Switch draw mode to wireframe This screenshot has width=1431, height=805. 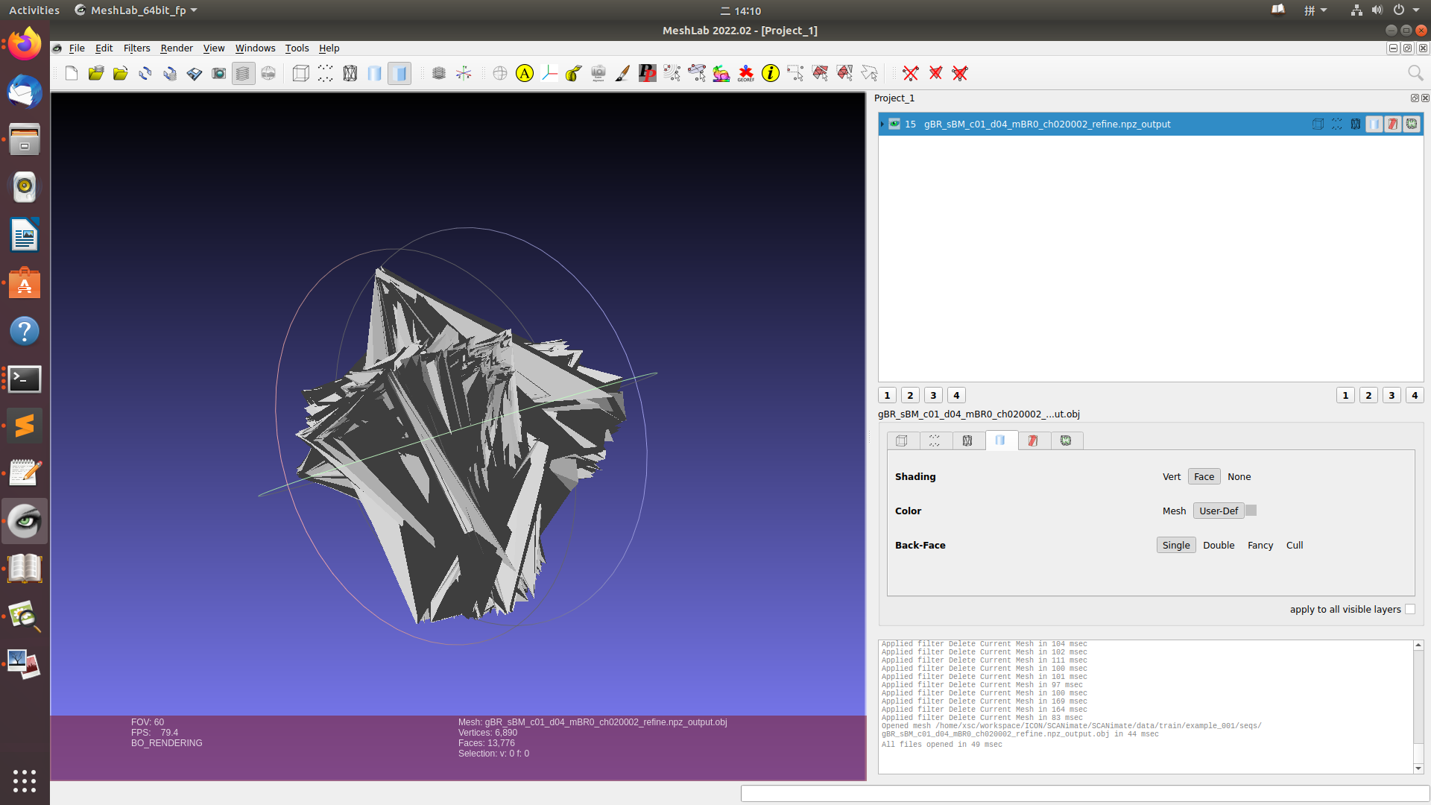click(350, 73)
